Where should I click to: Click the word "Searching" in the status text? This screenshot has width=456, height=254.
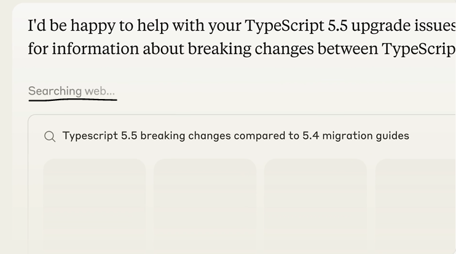pos(55,91)
